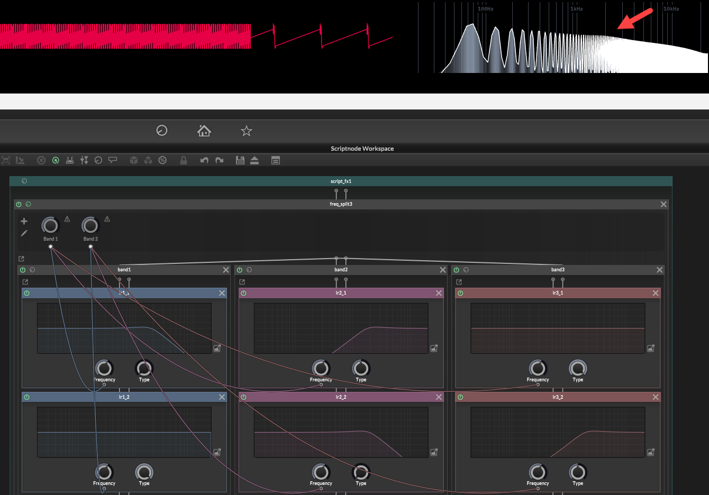Viewport: 709px width, 495px height.
Task: Open the freq_split3 popout view icon
Action: point(21,259)
